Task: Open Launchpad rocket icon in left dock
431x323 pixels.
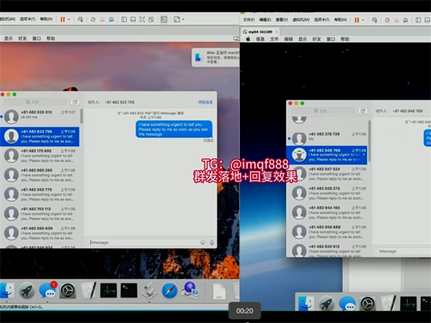Action: [x=27, y=291]
